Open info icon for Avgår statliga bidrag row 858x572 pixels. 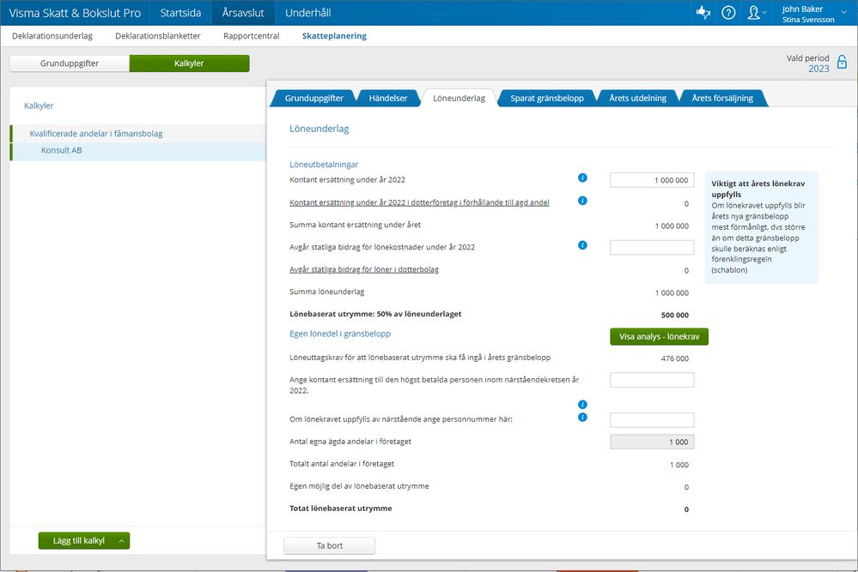coord(582,245)
